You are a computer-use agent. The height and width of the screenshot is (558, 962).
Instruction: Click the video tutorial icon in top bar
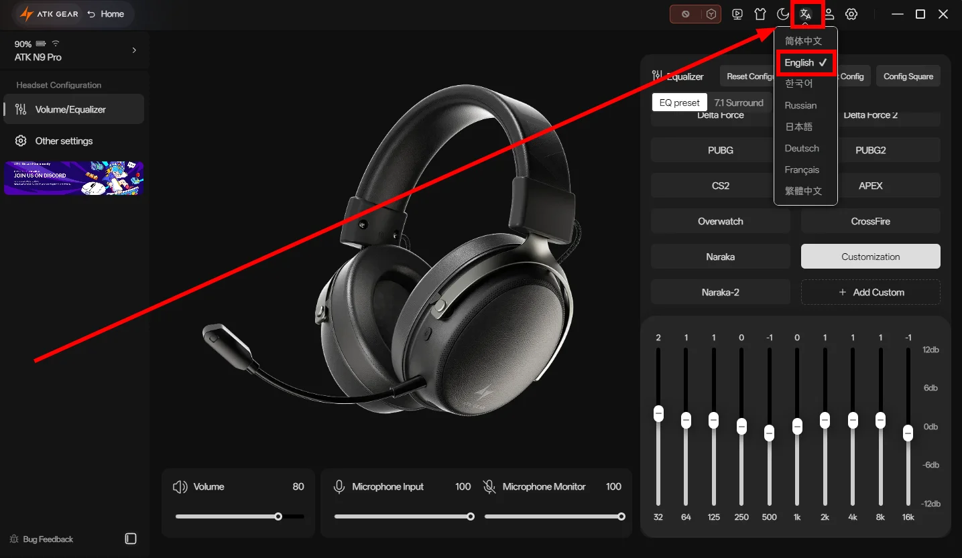click(737, 14)
